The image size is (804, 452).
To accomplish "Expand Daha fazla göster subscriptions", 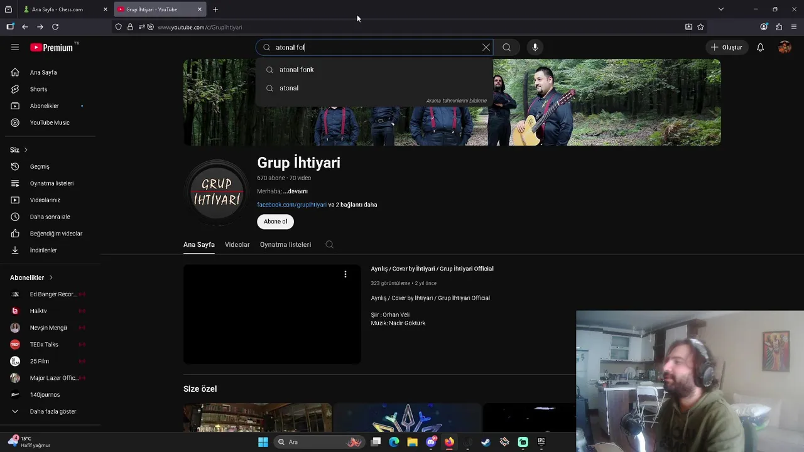I will (x=50, y=411).
